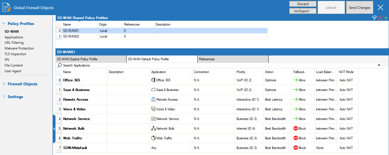
Task: Open TLS Inspection policy profiles
Action: point(15,54)
